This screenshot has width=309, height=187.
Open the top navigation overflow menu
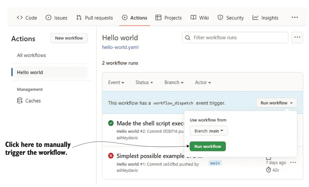[x=295, y=18]
